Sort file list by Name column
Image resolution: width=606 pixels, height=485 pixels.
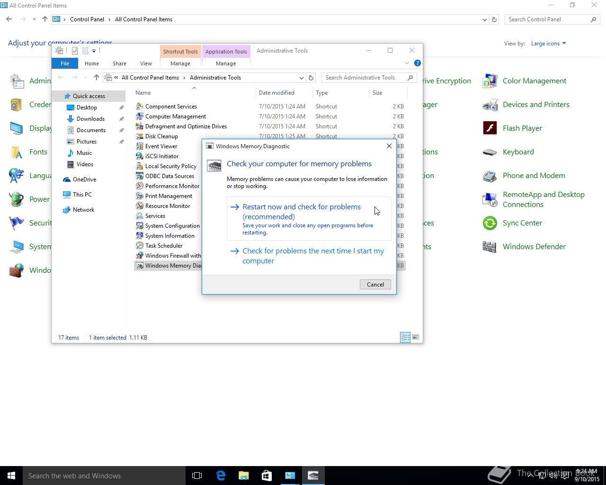pos(194,93)
